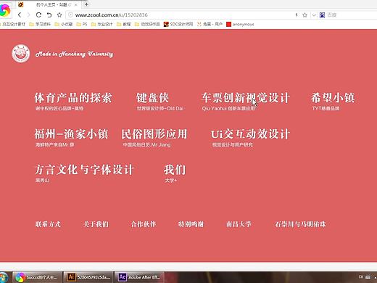Click the browser forward arrow
Viewport: 377px width, 283px height.
pyautogui.click(x=28, y=15)
